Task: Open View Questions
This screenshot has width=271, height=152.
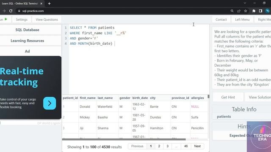Action: pyautogui.click(x=47, y=19)
